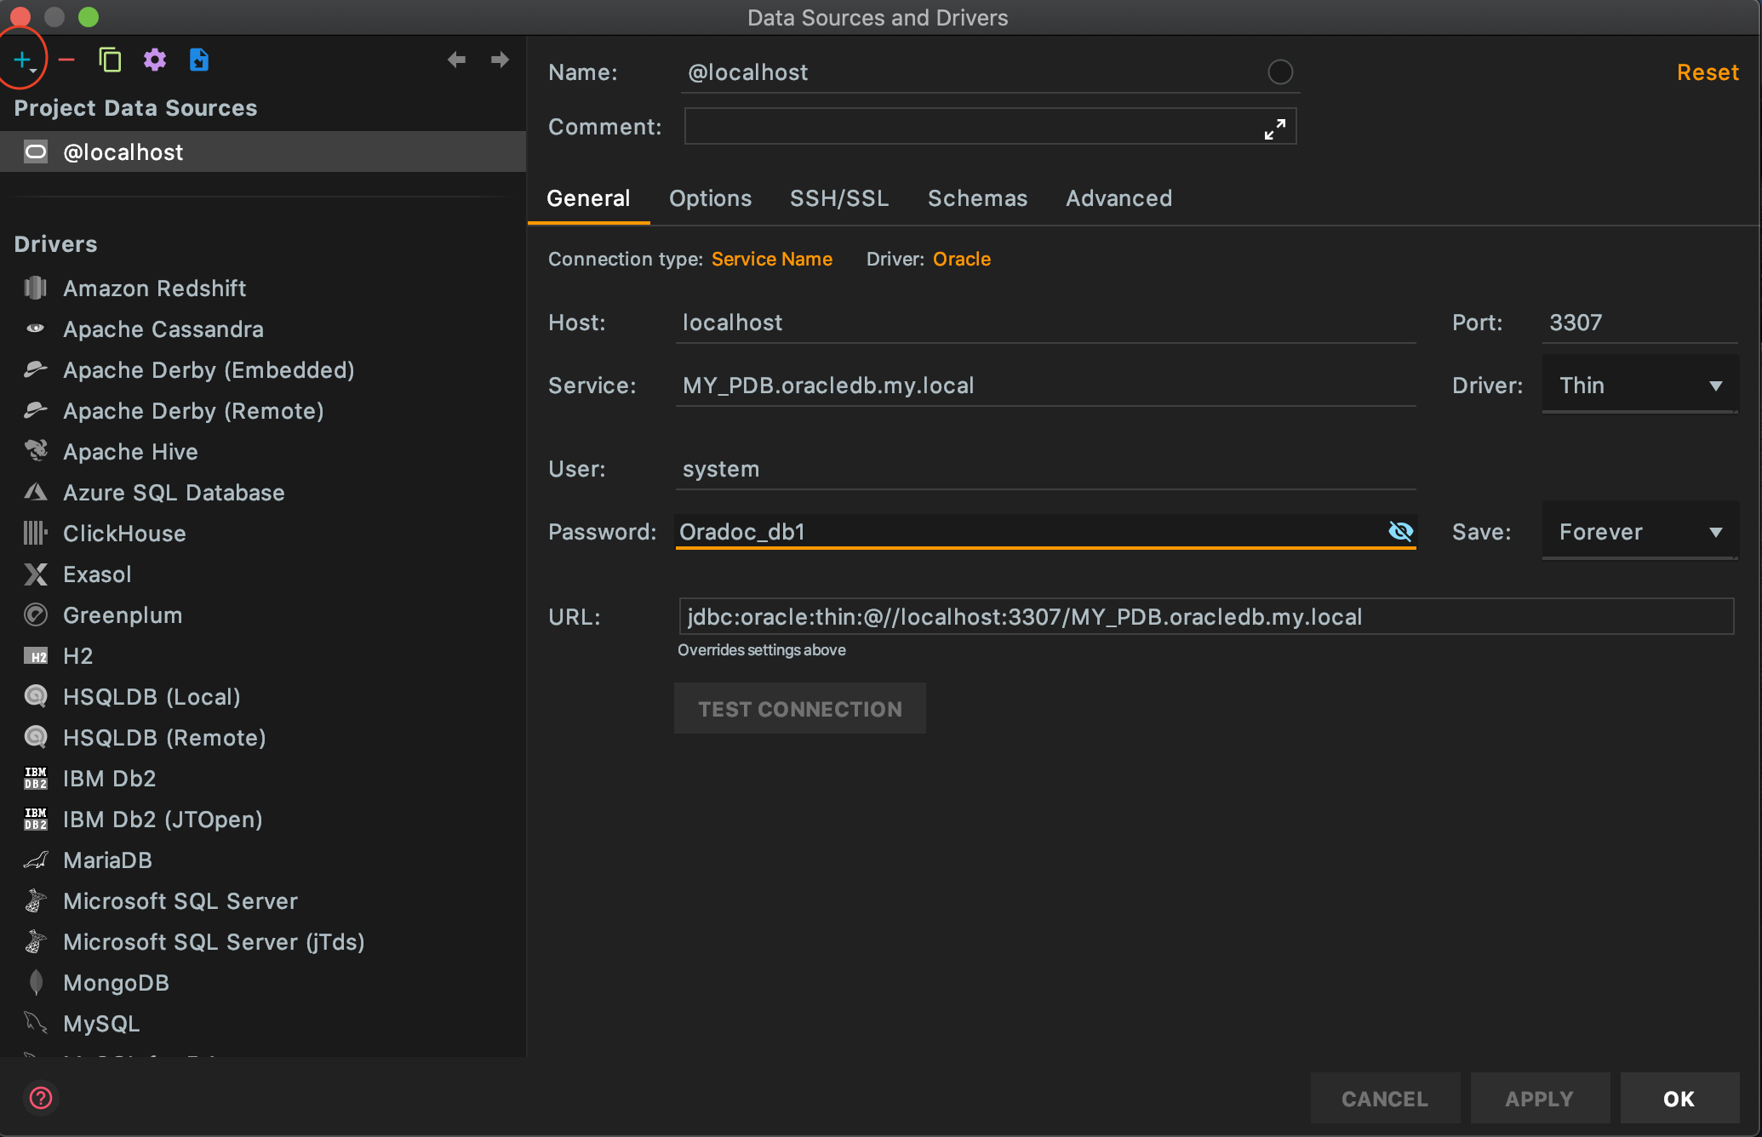Open help via question mark icon
Screen dimensions: 1762x1137
[x=40, y=1098]
